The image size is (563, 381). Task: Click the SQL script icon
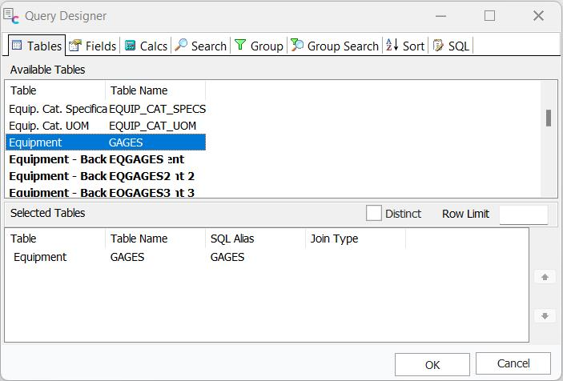point(438,46)
